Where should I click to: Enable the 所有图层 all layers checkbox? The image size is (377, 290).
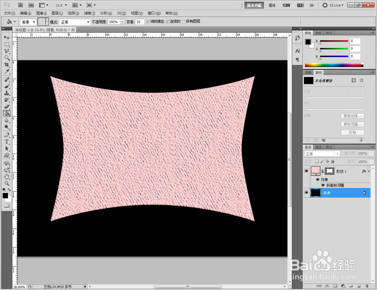click(x=184, y=22)
